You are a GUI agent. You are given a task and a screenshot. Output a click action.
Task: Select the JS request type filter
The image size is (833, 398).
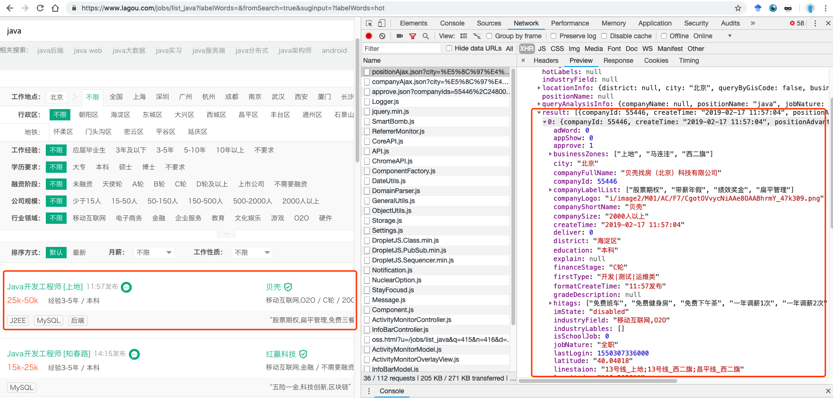tap(542, 49)
